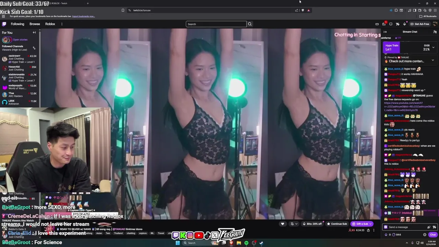Screen dimensions: 439x247
Task: Open stories link in sidebar
Action: [x=20, y=39]
